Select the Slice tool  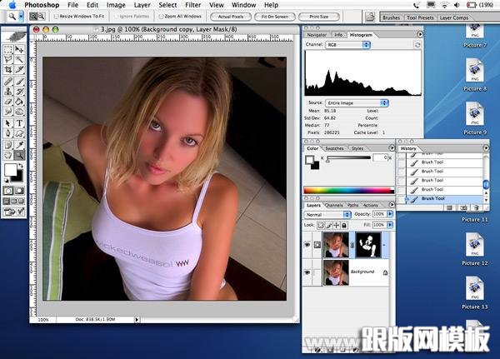tap(19, 69)
